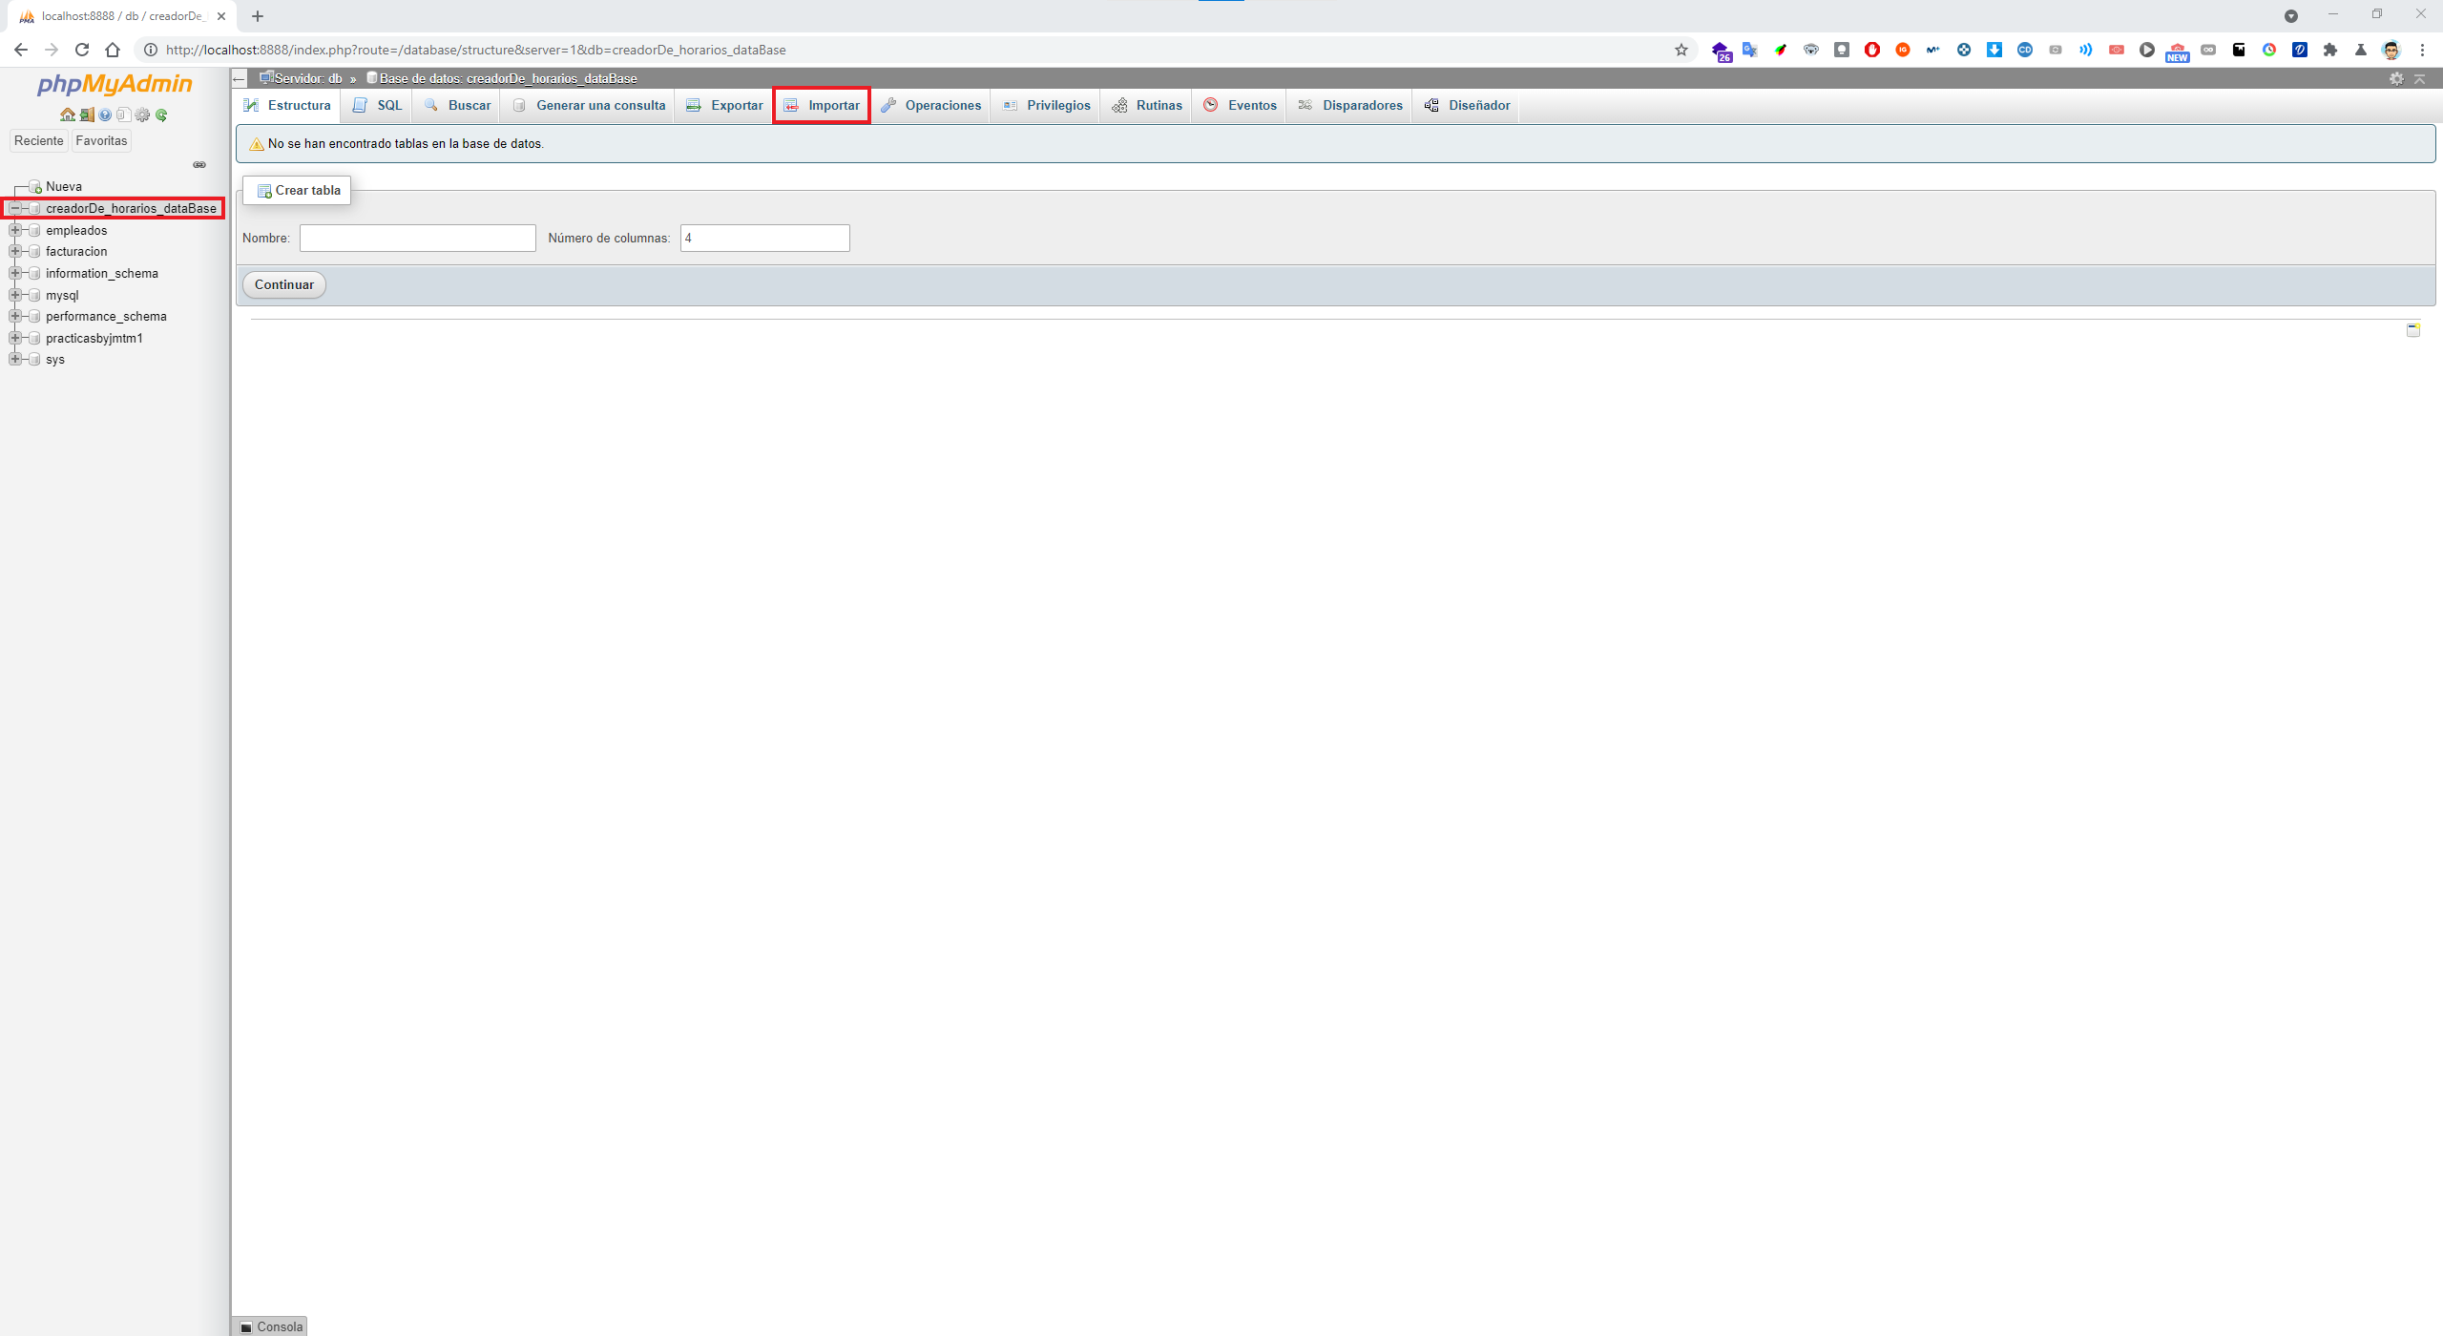Image resolution: width=2443 pixels, height=1336 pixels.
Task: Click the phpMyAdmin home icon
Action: (x=67, y=115)
